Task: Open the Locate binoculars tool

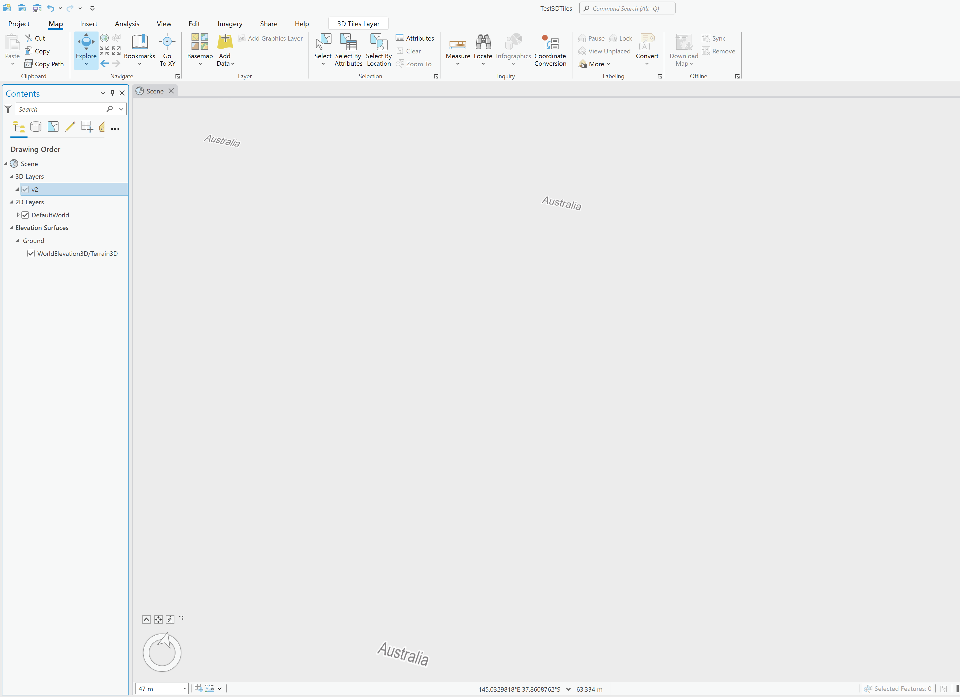Action: click(483, 42)
